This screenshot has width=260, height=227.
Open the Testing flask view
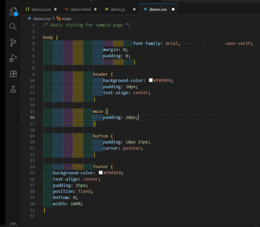13,89
